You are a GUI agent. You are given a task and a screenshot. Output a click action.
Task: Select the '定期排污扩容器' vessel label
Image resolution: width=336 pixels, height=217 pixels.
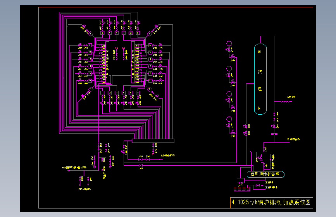265,174
